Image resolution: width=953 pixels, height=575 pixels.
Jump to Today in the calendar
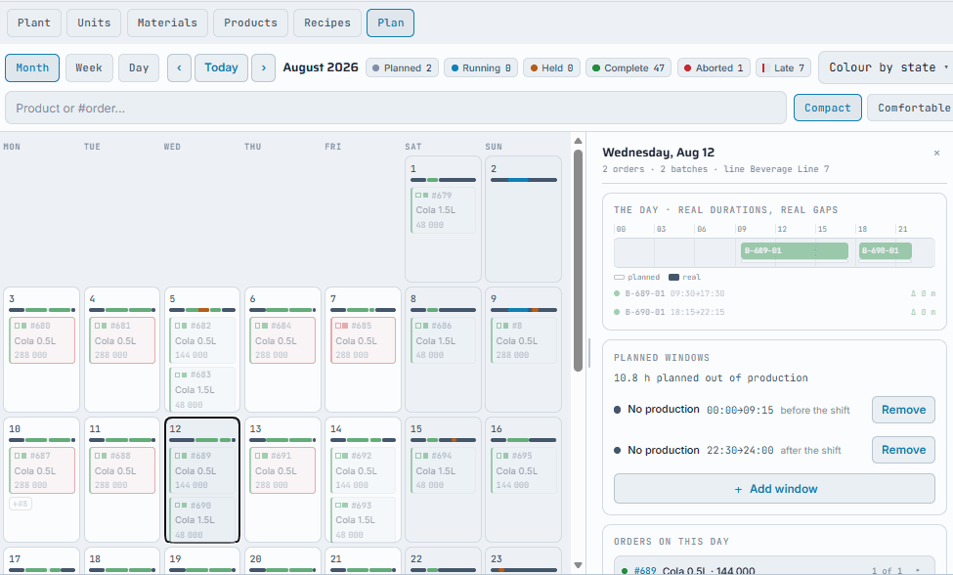[x=221, y=68]
